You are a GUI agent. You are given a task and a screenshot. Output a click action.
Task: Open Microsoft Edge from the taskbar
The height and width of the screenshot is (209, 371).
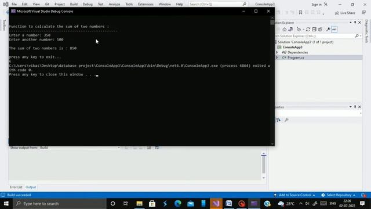coord(178,204)
